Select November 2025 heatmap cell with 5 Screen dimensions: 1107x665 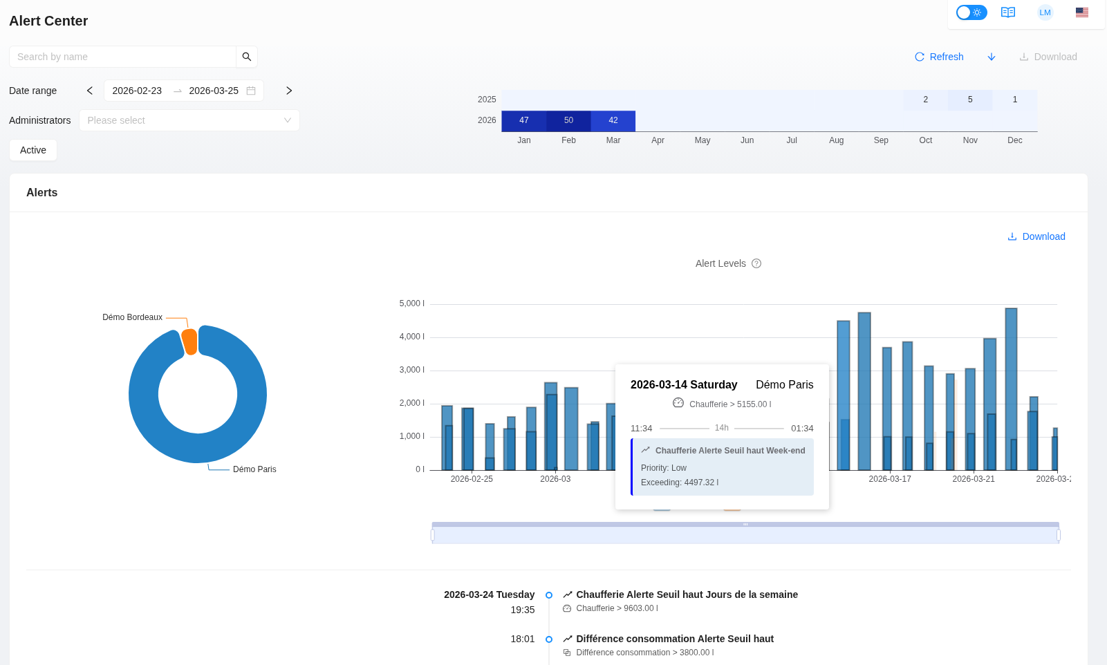(x=970, y=100)
